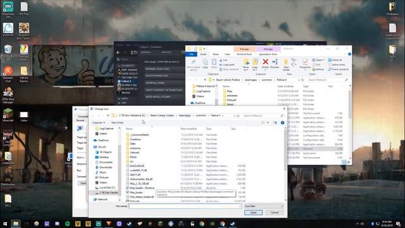
Task: Open Chrome from the taskbar
Action: pyautogui.click(x=202, y=224)
